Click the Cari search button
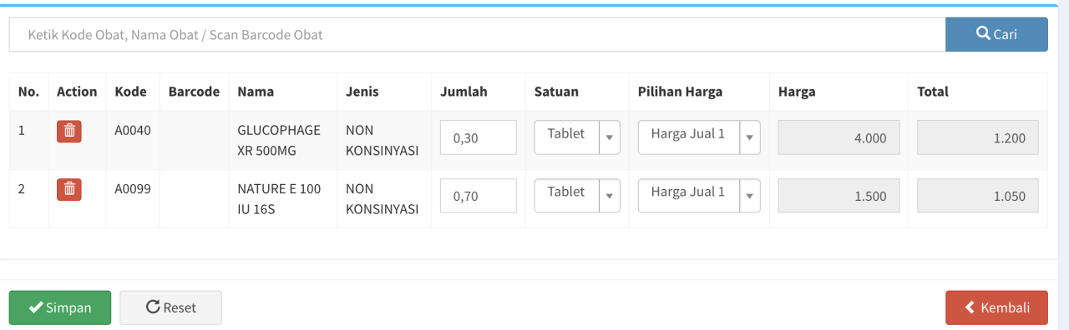Screen dimensions: 1069x330 click(996, 34)
